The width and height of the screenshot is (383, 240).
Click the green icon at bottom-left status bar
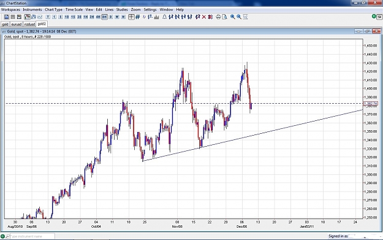click(2, 236)
